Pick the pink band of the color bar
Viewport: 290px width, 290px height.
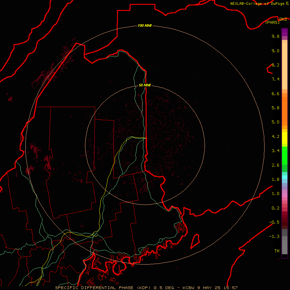point(285,195)
